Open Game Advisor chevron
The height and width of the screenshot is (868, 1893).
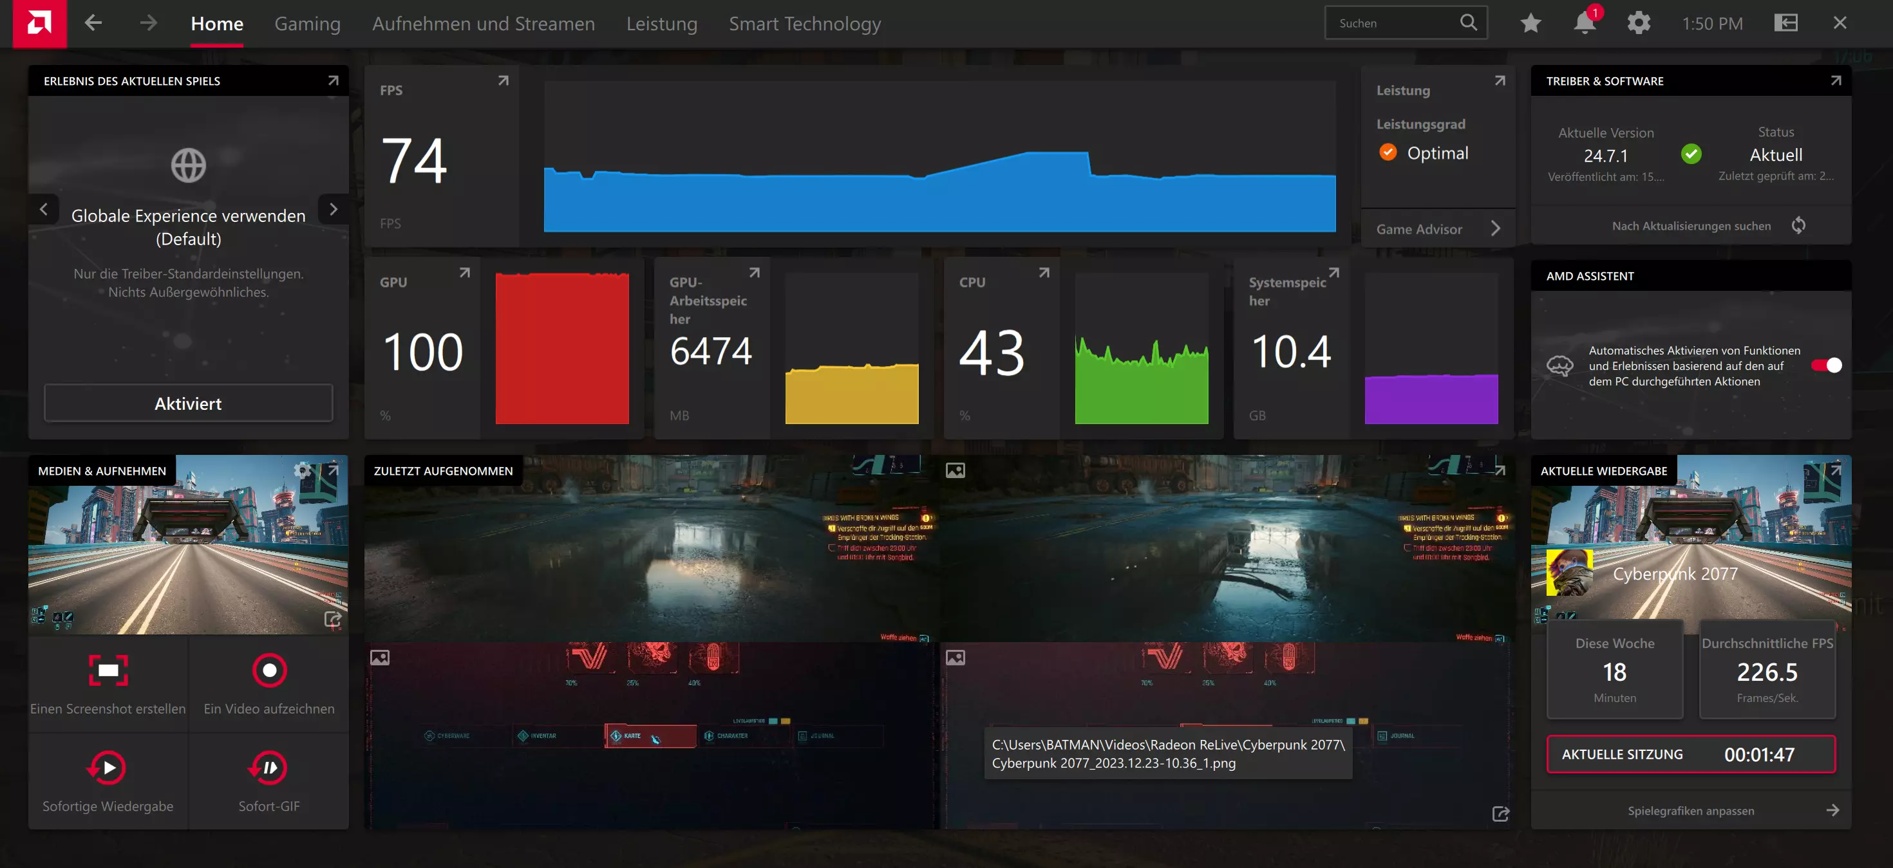pyautogui.click(x=1496, y=228)
